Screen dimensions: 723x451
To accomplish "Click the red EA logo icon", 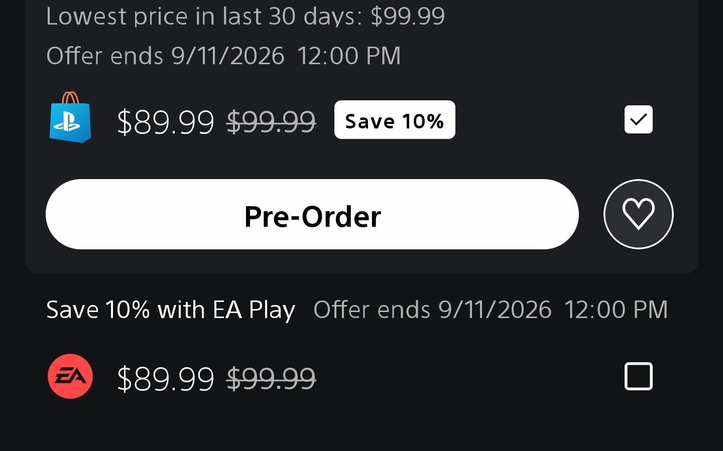I will 70,376.
